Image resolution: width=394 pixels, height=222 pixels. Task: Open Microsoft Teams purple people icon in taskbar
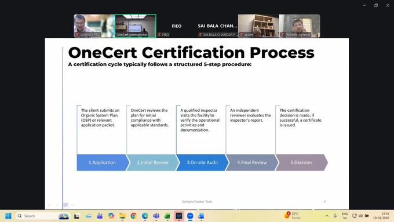coord(100,216)
